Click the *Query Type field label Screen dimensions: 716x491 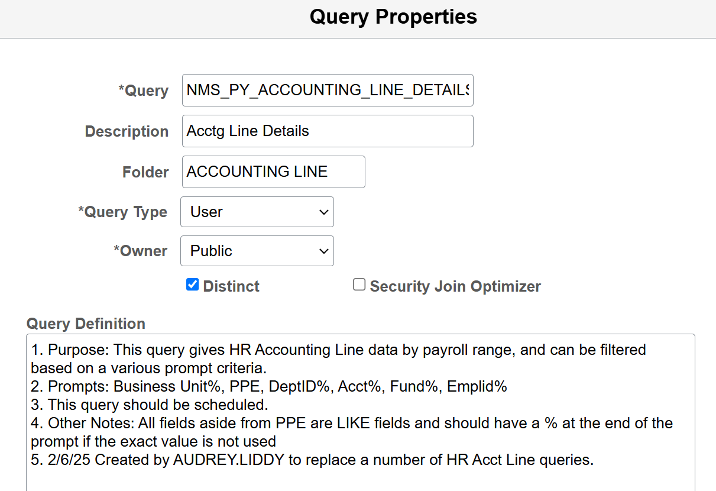(x=123, y=212)
